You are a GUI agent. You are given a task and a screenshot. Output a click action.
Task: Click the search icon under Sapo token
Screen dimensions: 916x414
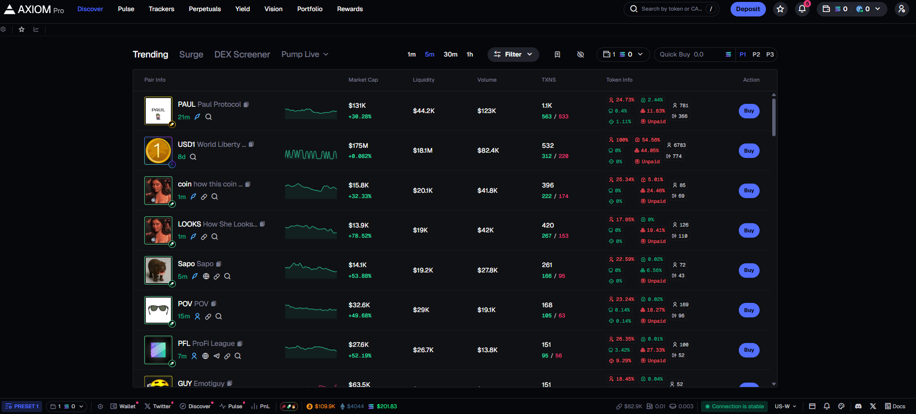tap(228, 276)
